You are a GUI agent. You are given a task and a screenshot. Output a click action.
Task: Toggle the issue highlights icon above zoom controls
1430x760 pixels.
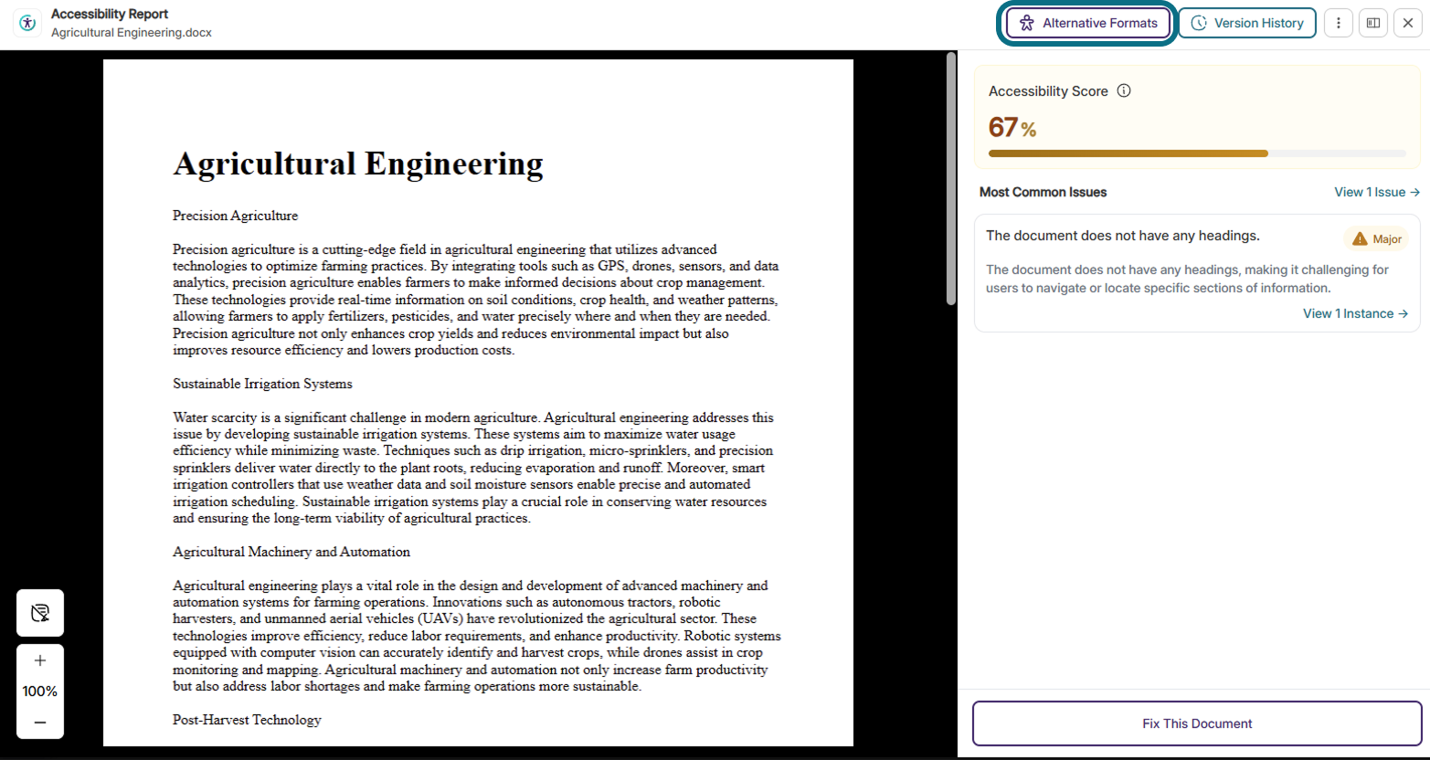click(40, 613)
